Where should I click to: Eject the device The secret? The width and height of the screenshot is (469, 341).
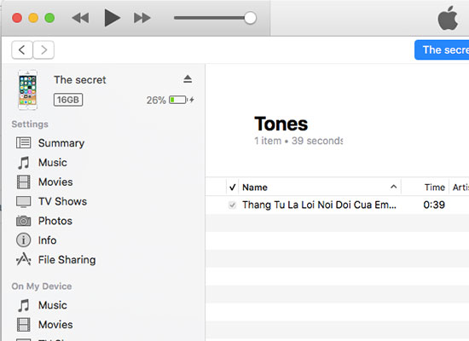(188, 79)
